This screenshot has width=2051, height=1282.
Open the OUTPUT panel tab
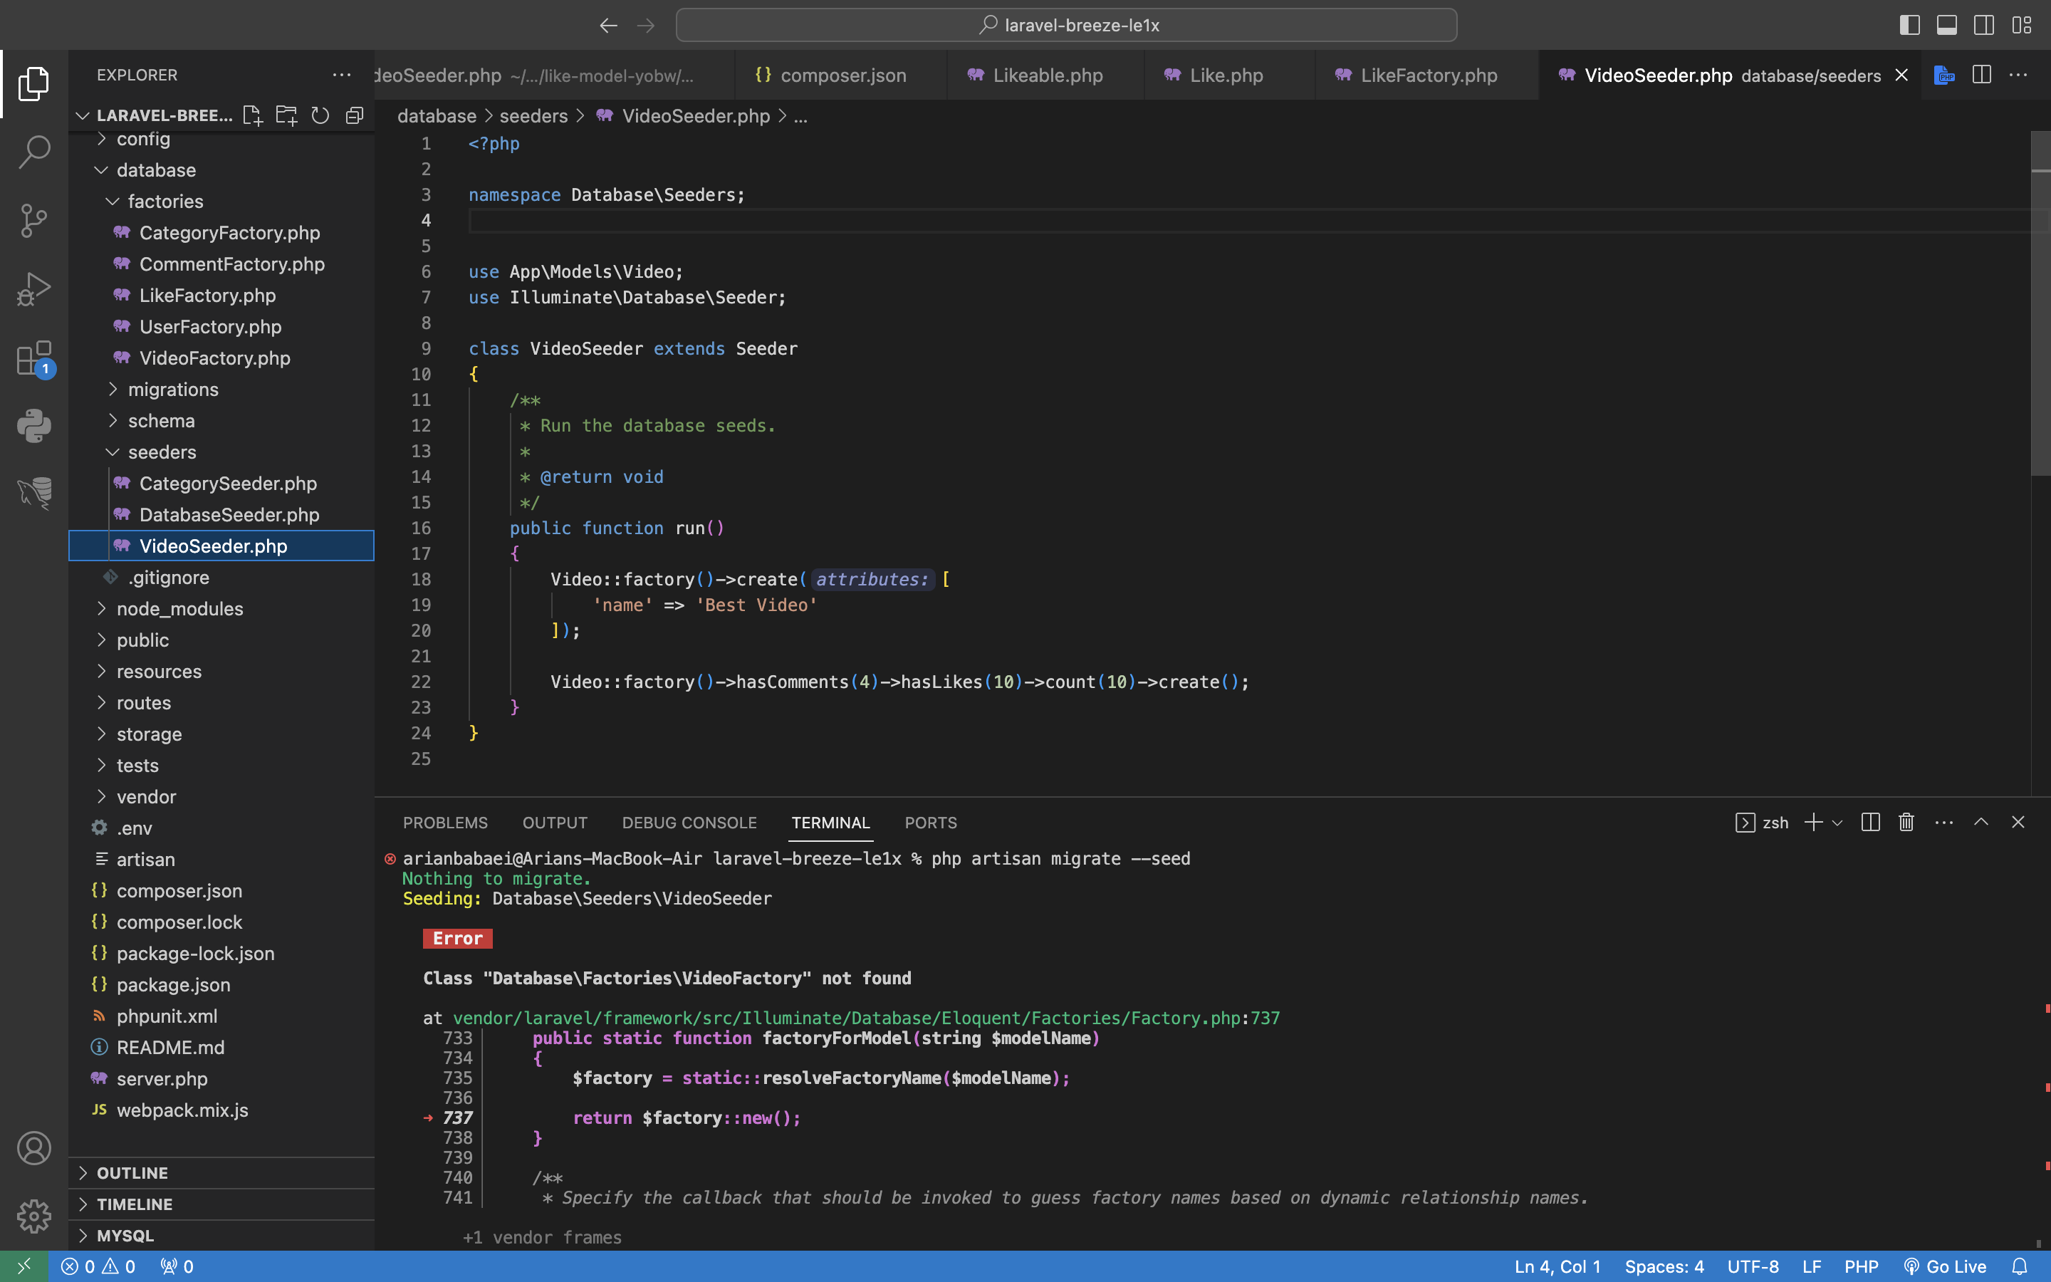point(554,823)
